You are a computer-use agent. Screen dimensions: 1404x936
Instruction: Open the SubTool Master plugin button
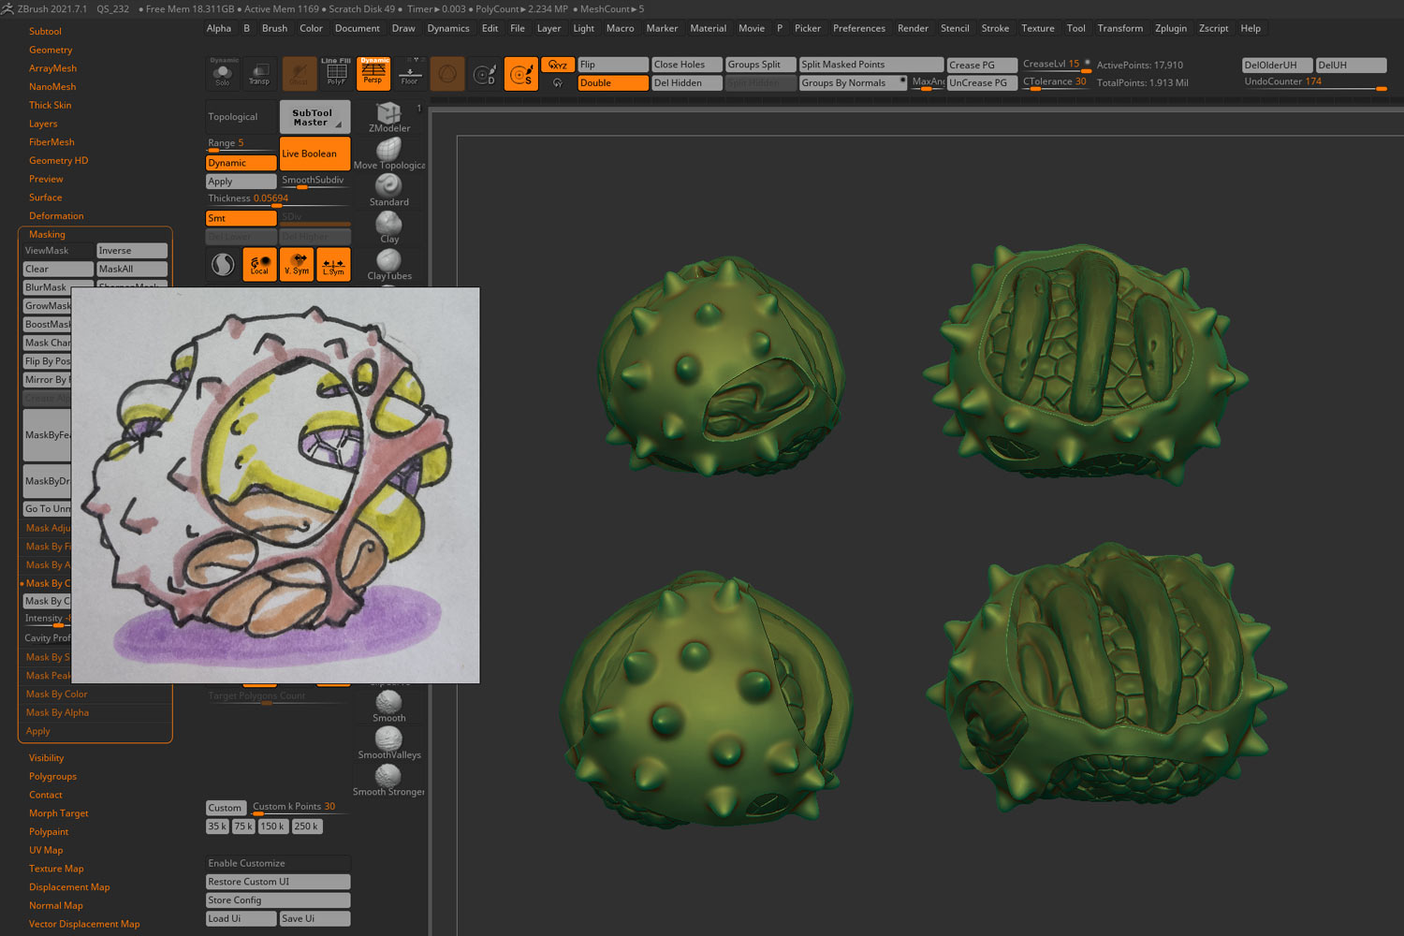(315, 117)
